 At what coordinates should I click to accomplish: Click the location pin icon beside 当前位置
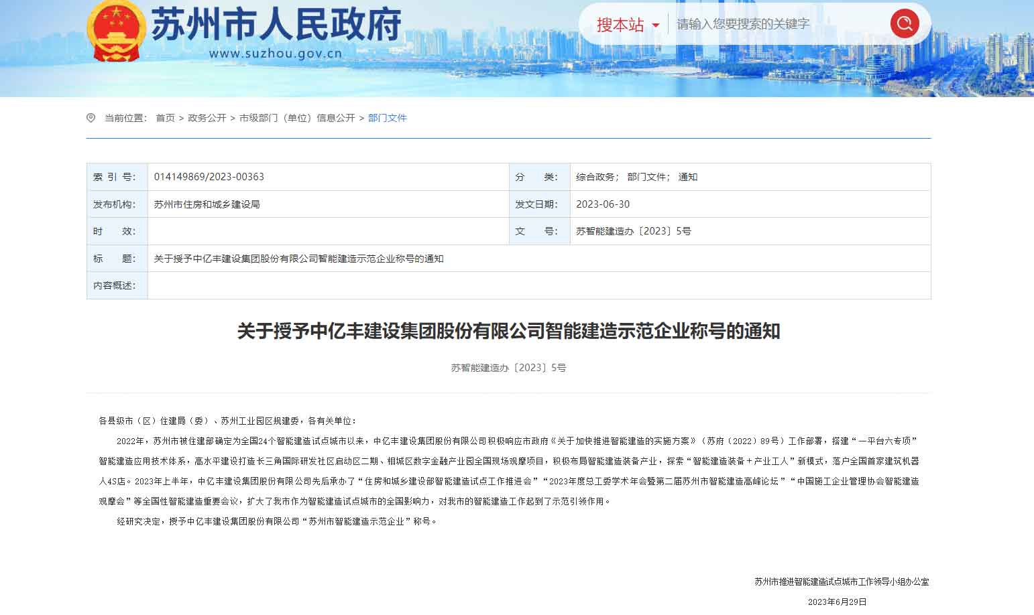(91, 118)
